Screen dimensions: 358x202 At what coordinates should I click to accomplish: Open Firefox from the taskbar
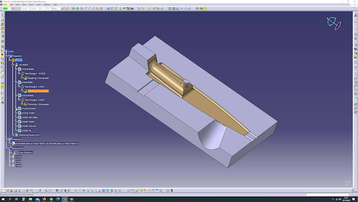tap(44, 199)
